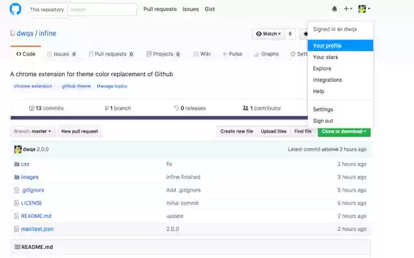This screenshot has height=258, width=414.
Task: Open the Code tab
Action: [26, 54]
